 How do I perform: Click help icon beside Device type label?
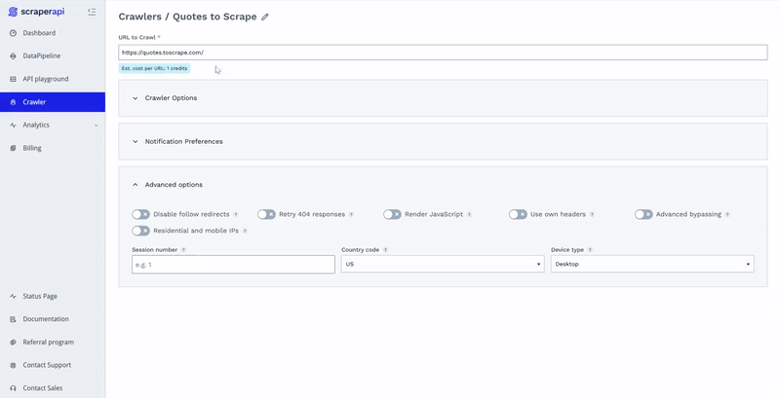click(590, 250)
